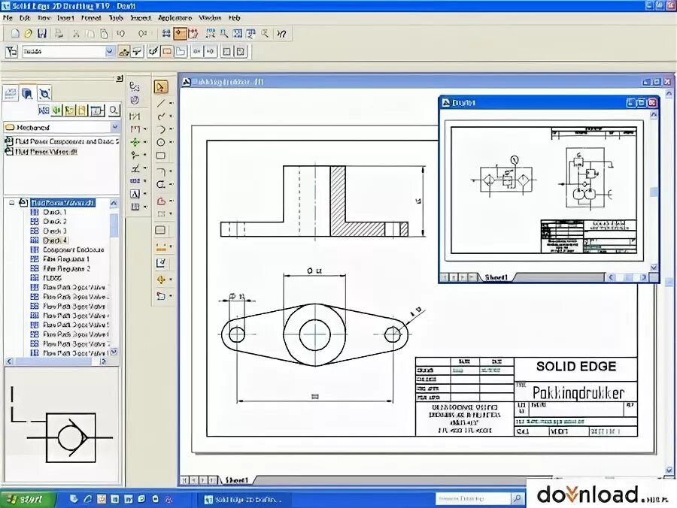The height and width of the screenshot is (508, 677).
Task: Click the Cut scissors icon
Action: point(76,34)
